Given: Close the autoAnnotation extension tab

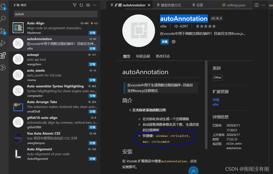Looking at the screenshot, I should coord(149,5).
